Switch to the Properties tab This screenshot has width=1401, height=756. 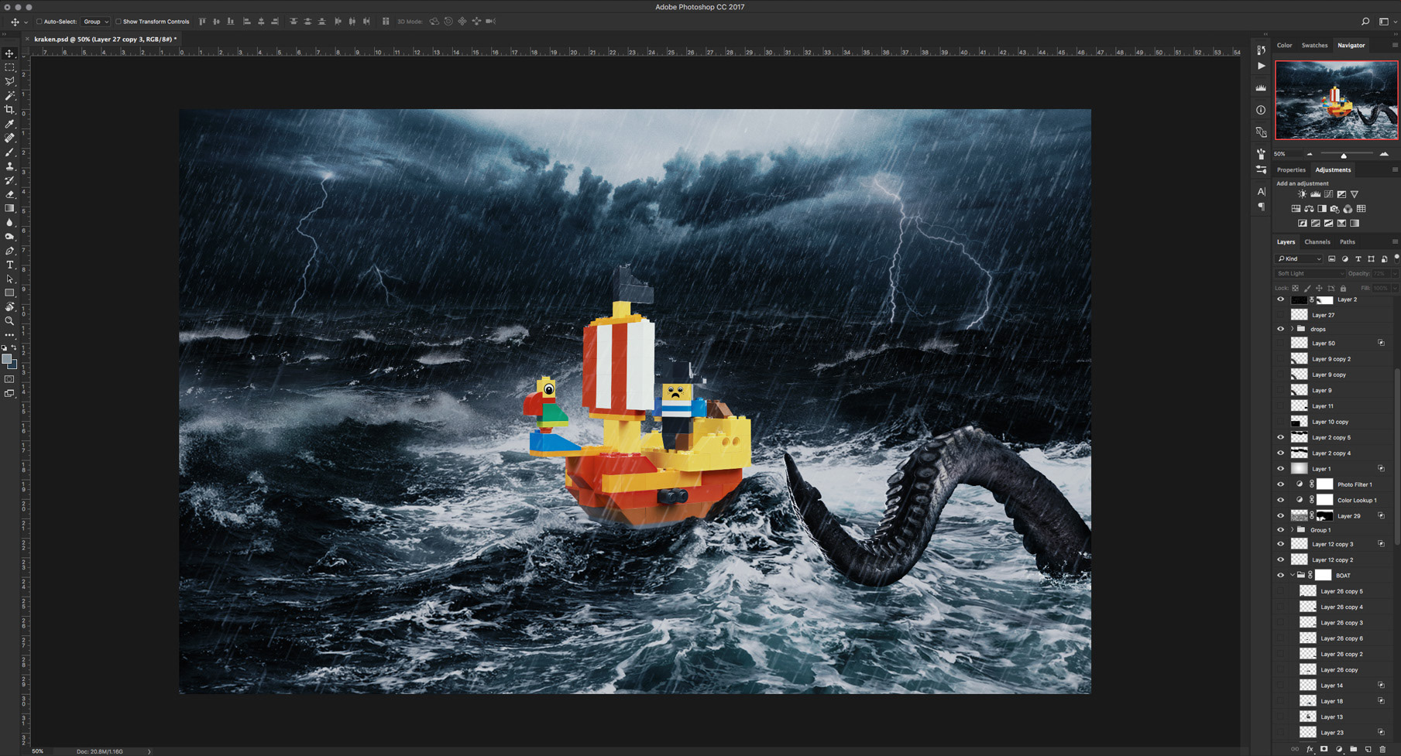(1291, 170)
